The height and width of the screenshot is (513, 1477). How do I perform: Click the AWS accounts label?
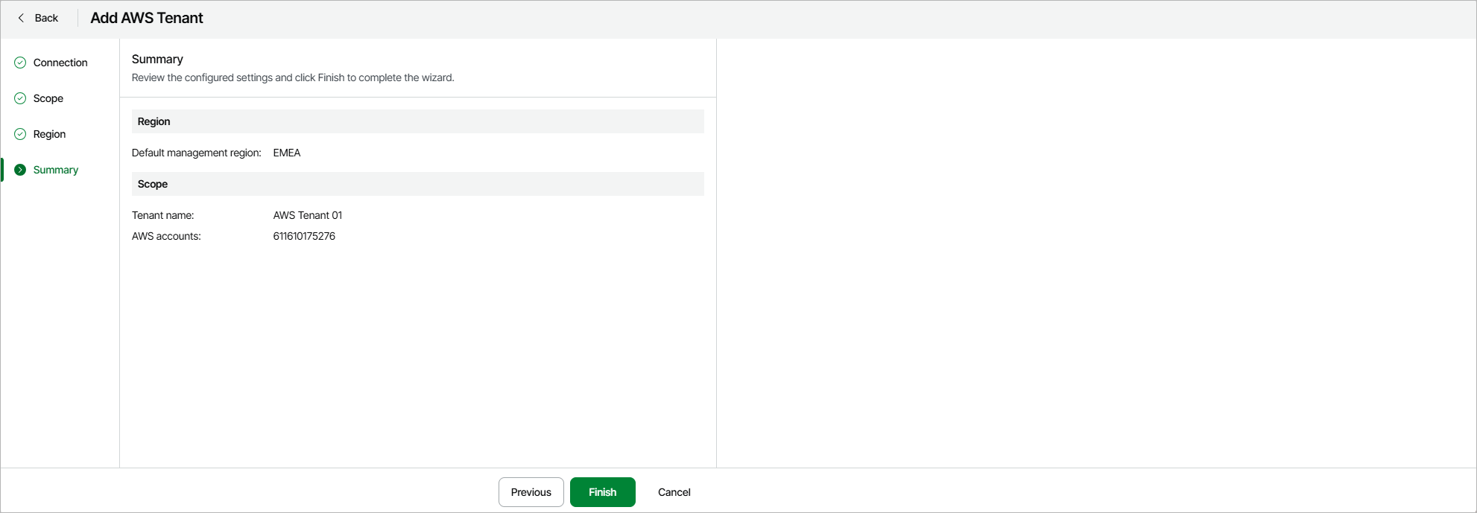coord(166,236)
